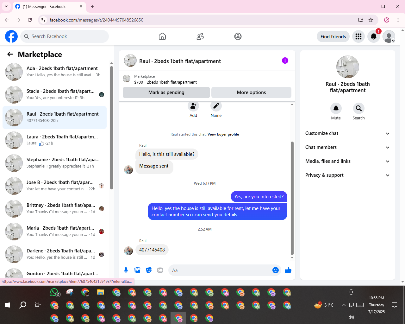Image resolution: width=405 pixels, height=324 pixels.
Task: Open taskbar clock and date
Action: point(377,305)
